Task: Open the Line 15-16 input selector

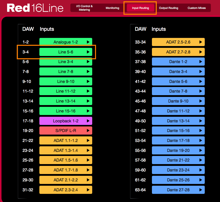Action: pos(66,111)
